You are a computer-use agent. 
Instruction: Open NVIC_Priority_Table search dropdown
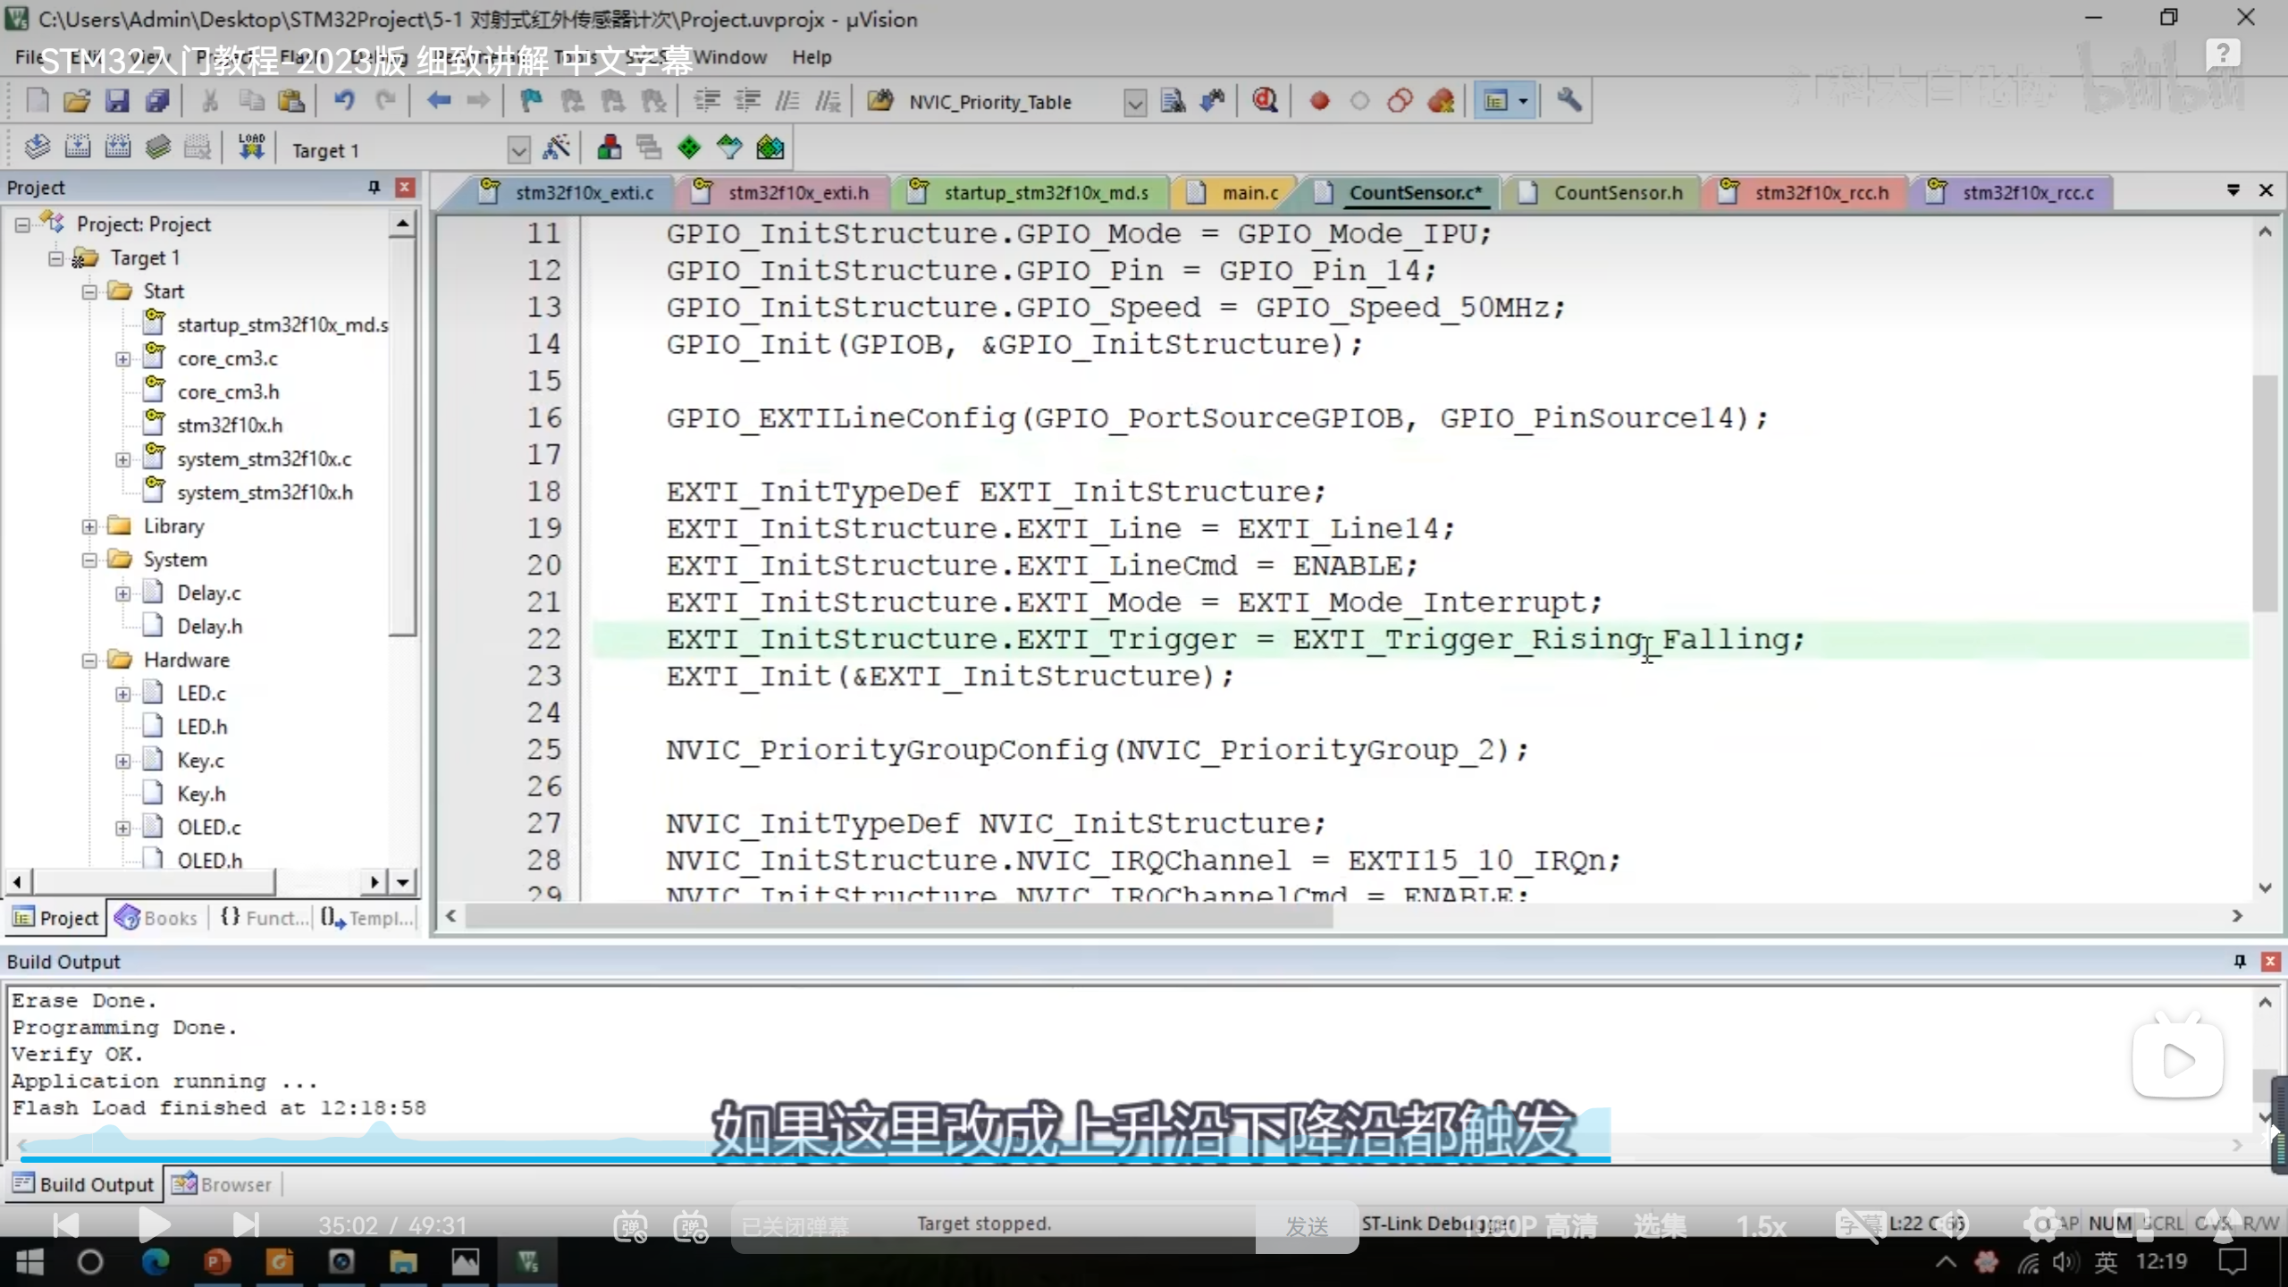pos(1134,103)
